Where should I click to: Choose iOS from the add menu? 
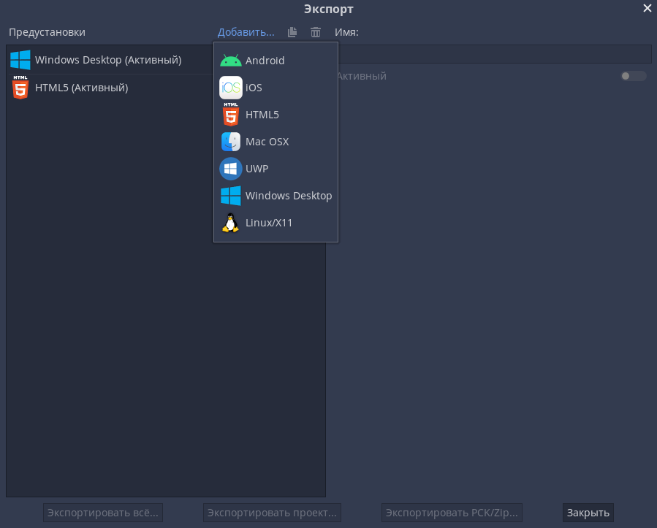(x=276, y=88)
